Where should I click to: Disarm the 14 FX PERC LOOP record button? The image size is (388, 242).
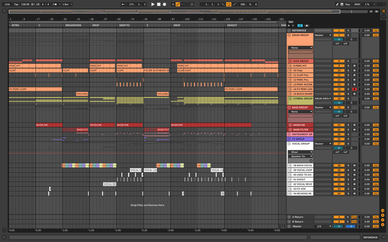(x=354, y=89)
